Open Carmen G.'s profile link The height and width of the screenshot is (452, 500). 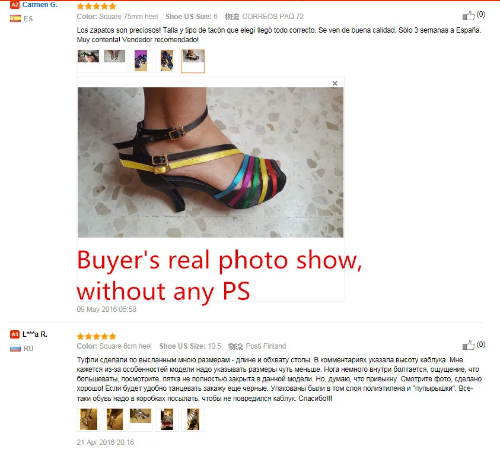40,5
